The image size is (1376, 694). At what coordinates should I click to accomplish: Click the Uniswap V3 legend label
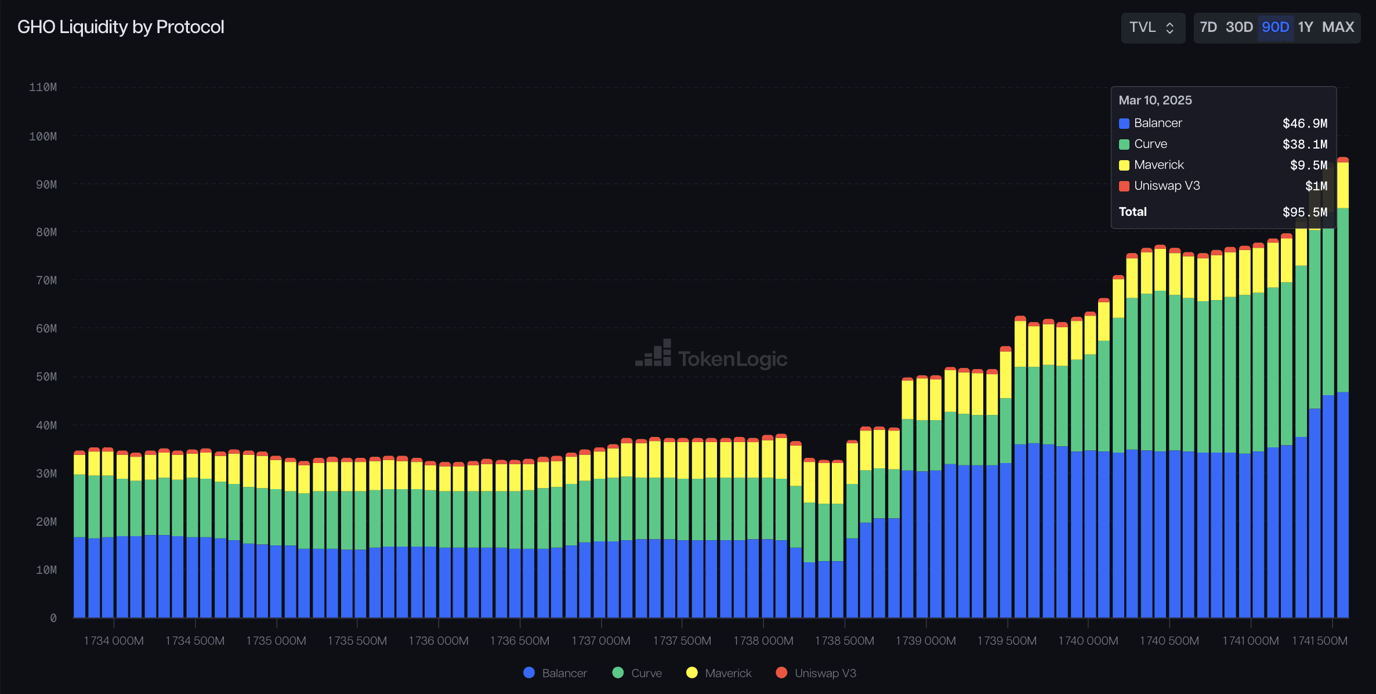tap(825, 673)
